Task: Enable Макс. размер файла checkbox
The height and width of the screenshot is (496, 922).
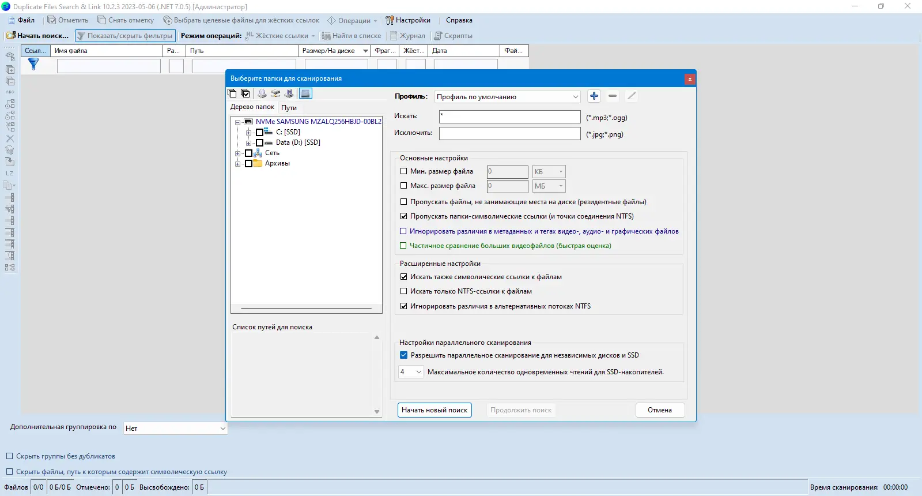Action: 403,186
